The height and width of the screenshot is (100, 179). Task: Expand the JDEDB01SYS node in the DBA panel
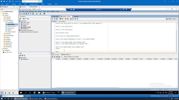pyautogui.click(x=20, y=59)
